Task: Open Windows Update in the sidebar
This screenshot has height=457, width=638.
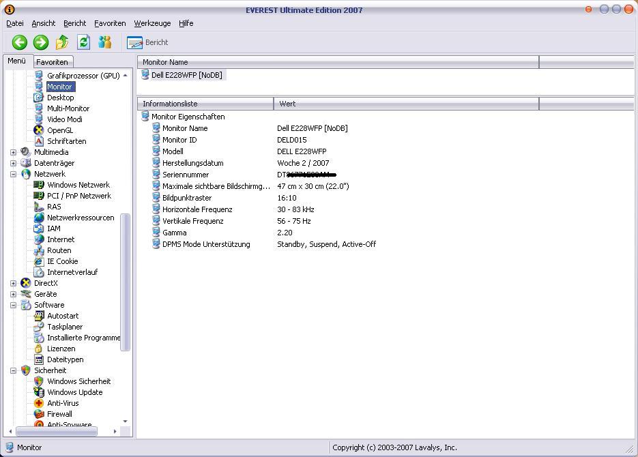Action: tap(74, 392)
